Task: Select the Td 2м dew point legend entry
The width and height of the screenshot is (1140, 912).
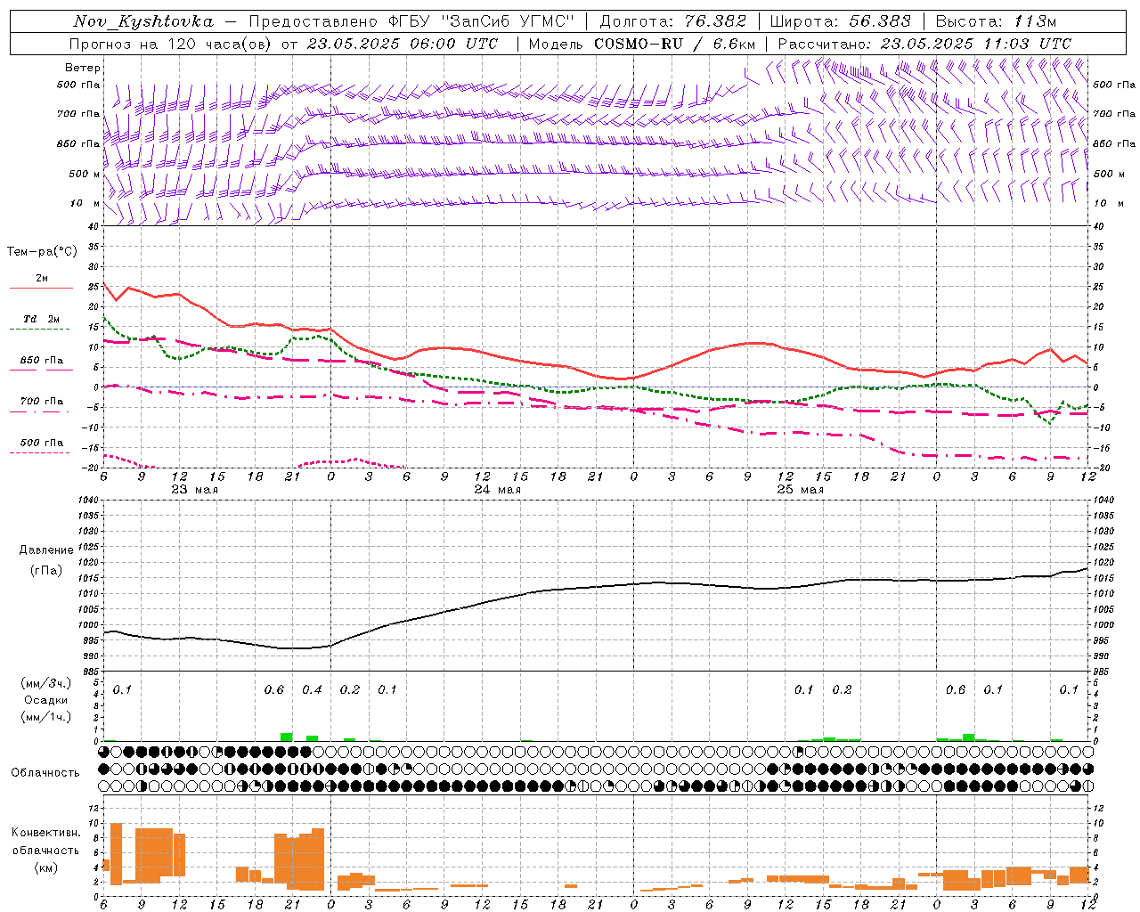Action: [x=42, y=319]
